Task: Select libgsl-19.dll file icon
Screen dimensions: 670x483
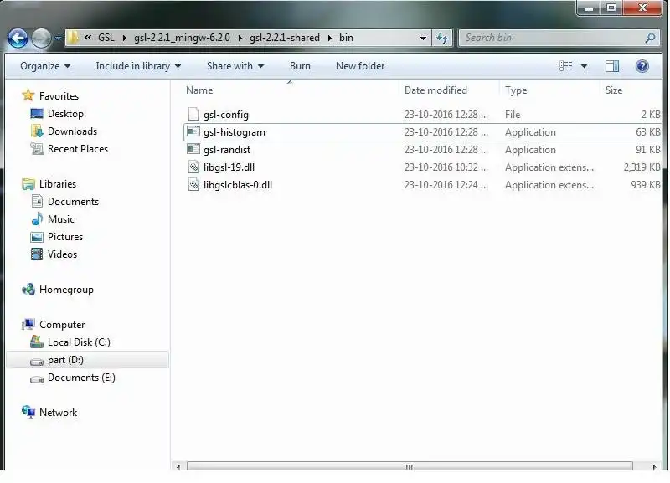Action: (x=193, y=167)
